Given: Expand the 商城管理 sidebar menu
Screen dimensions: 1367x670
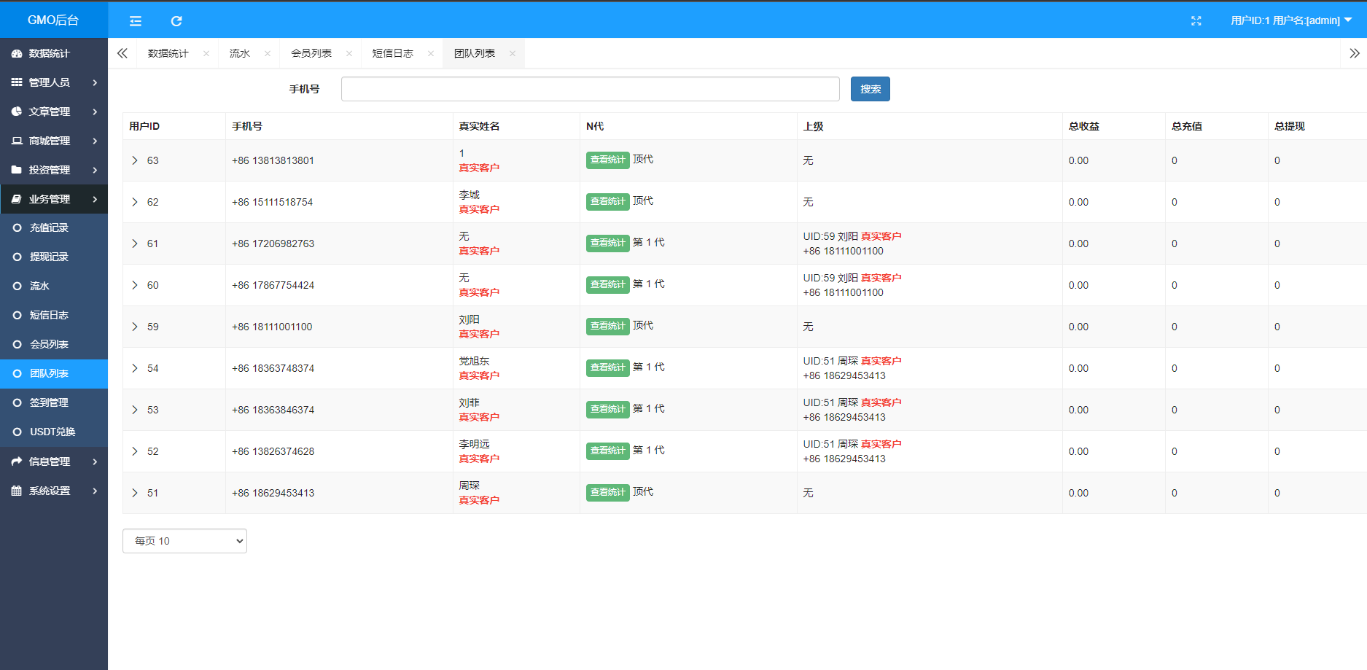Looking at the screenshot, I should tap(54, 141).
